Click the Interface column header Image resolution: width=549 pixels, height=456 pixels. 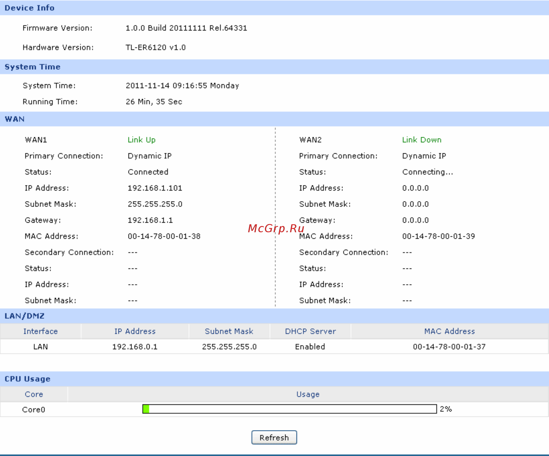pyautogui.click(x=40, y=331)
